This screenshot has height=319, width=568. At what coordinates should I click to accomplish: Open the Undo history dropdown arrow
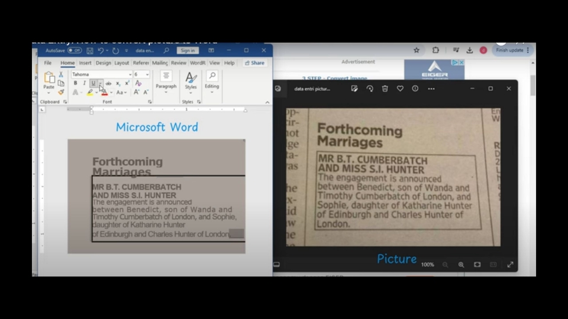point(107,51)
